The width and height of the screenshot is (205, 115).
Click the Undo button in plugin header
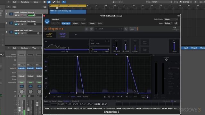[x=92, y=23]
